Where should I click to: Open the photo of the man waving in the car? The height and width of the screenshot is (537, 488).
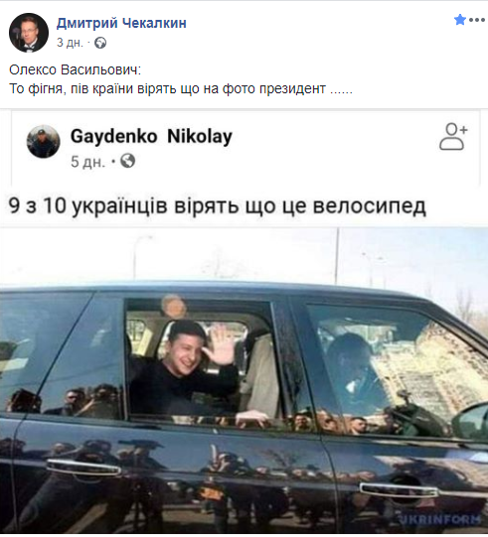point(244,380)
